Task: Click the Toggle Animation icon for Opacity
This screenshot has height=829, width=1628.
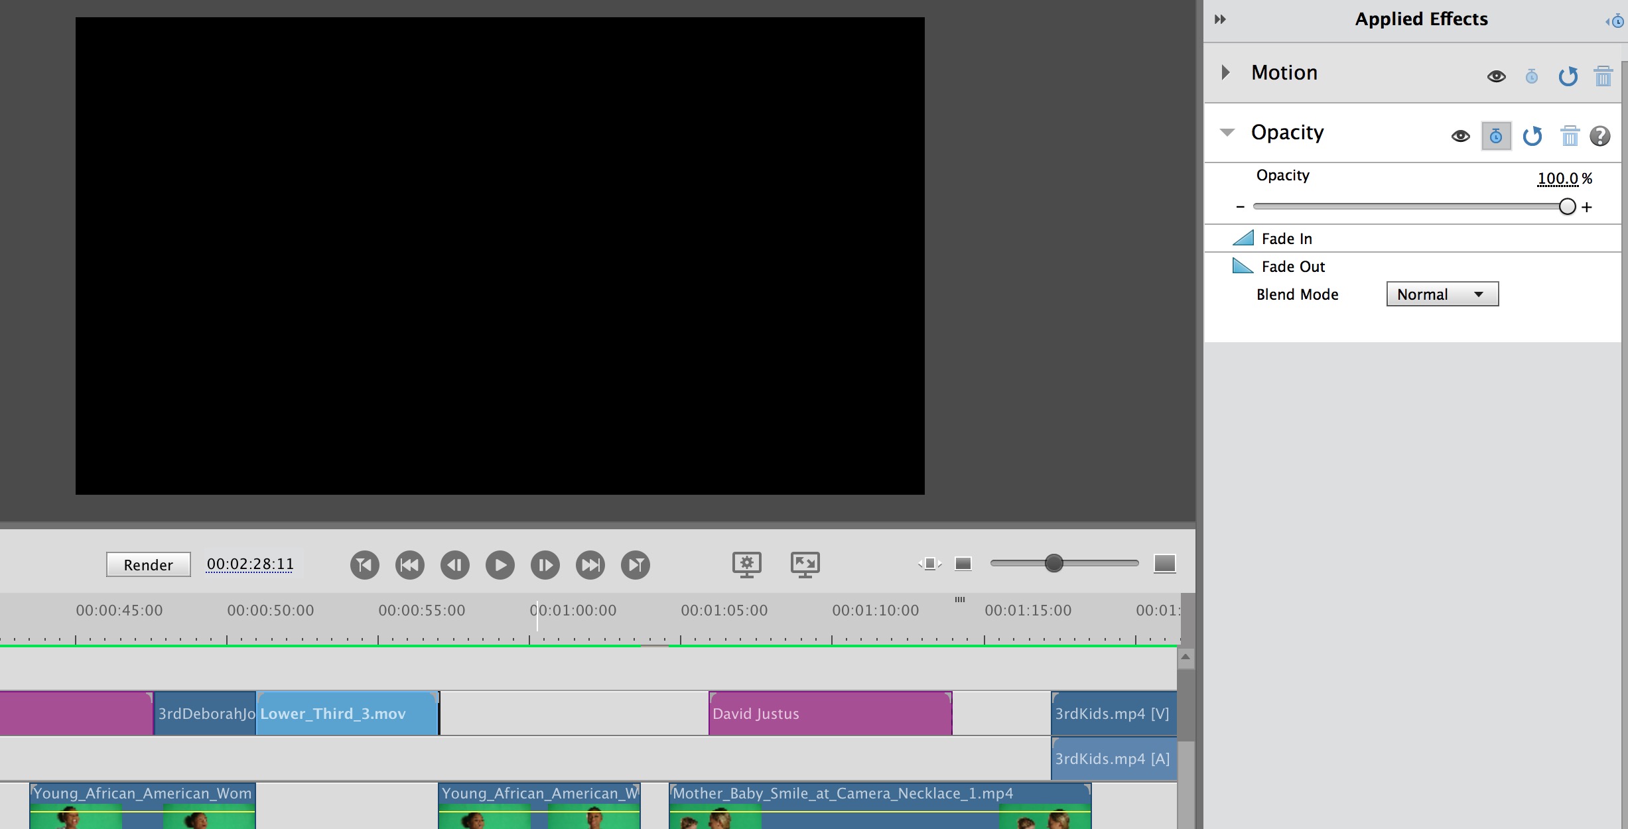Action: pos(1497,135)
